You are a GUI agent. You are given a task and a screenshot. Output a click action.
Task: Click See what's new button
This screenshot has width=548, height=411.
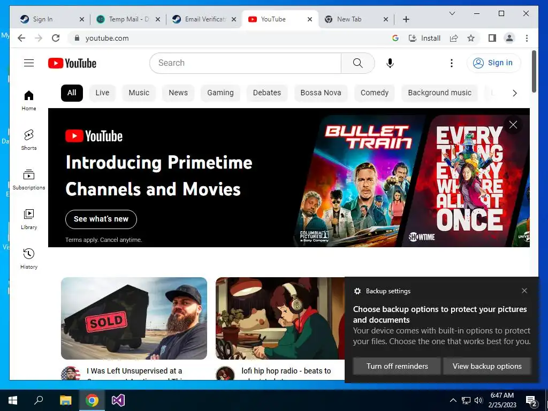point(101,219)
